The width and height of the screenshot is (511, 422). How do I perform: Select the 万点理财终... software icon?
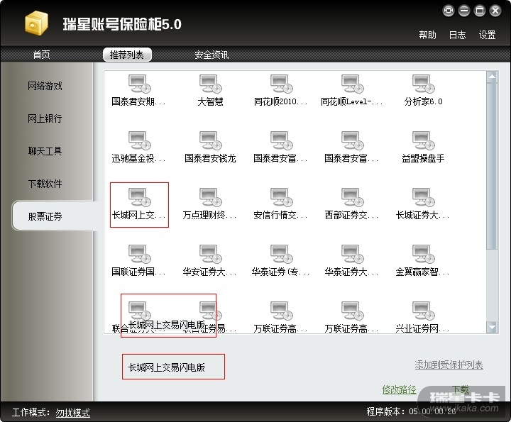click(210, 197)
